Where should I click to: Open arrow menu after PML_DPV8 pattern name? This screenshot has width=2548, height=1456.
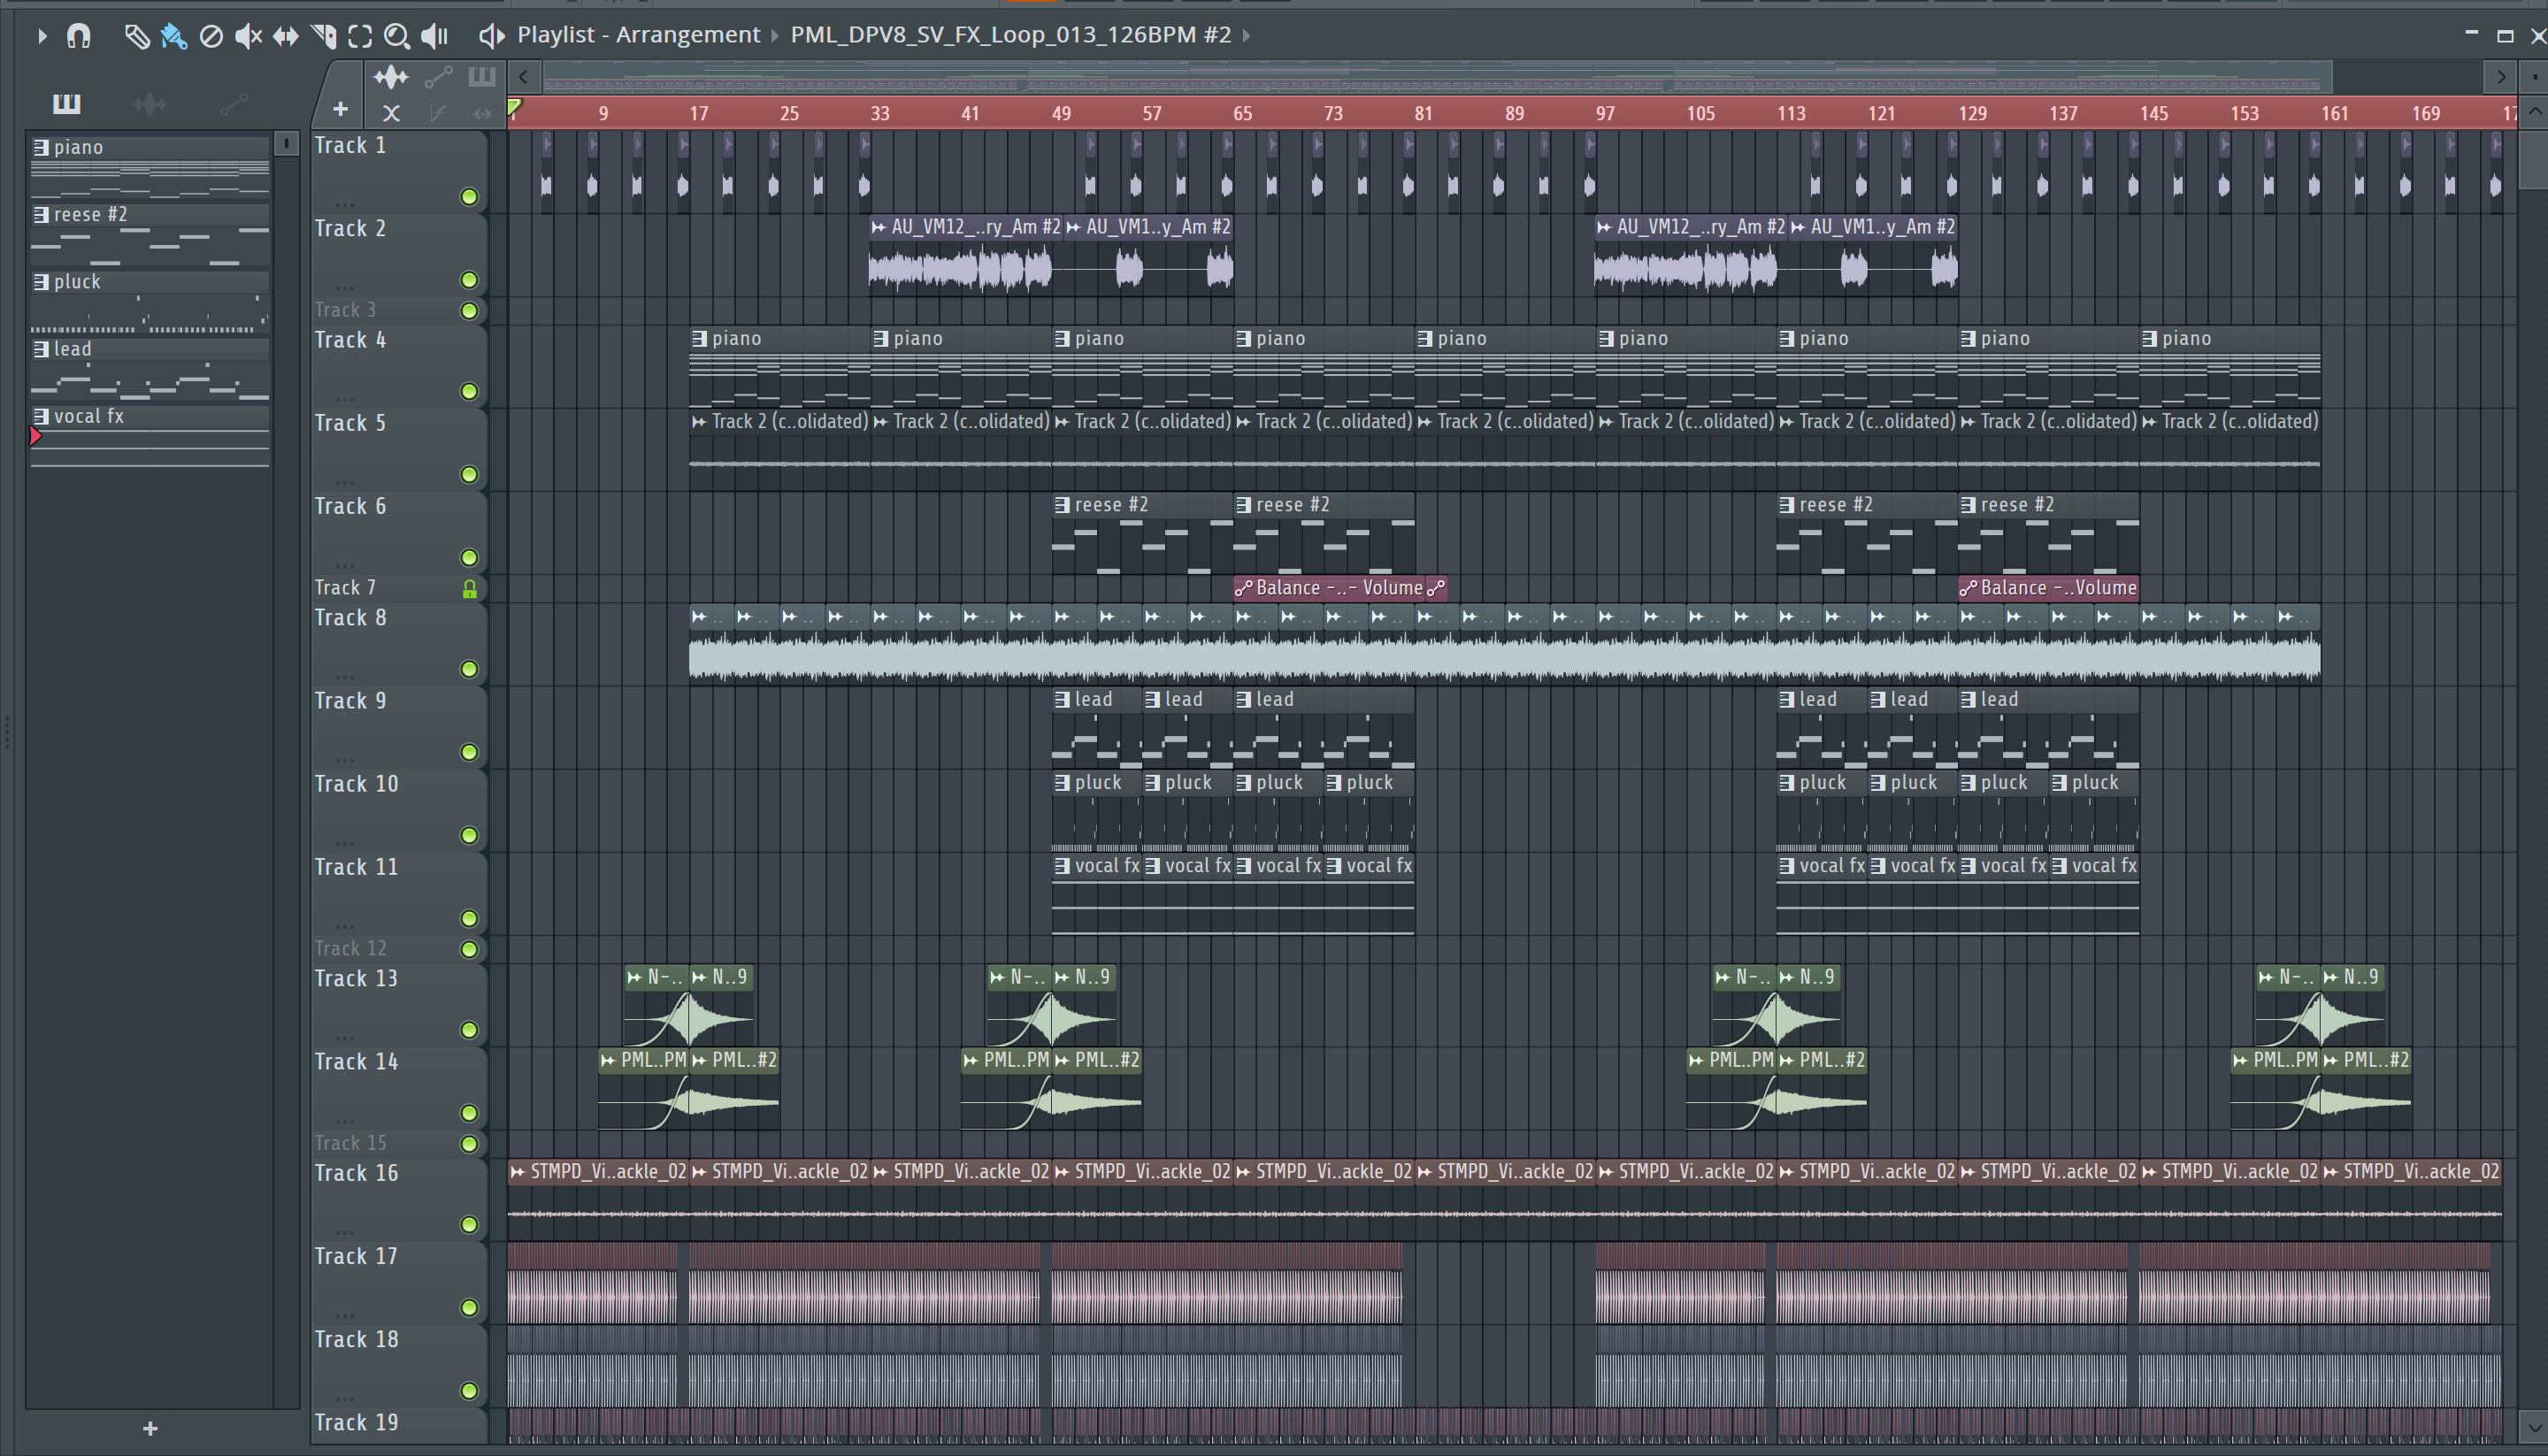[x=1247, y=36]
